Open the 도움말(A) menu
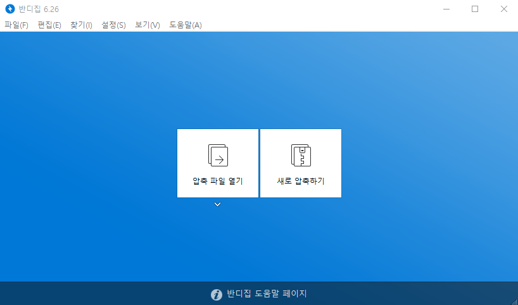 (186, 25)
